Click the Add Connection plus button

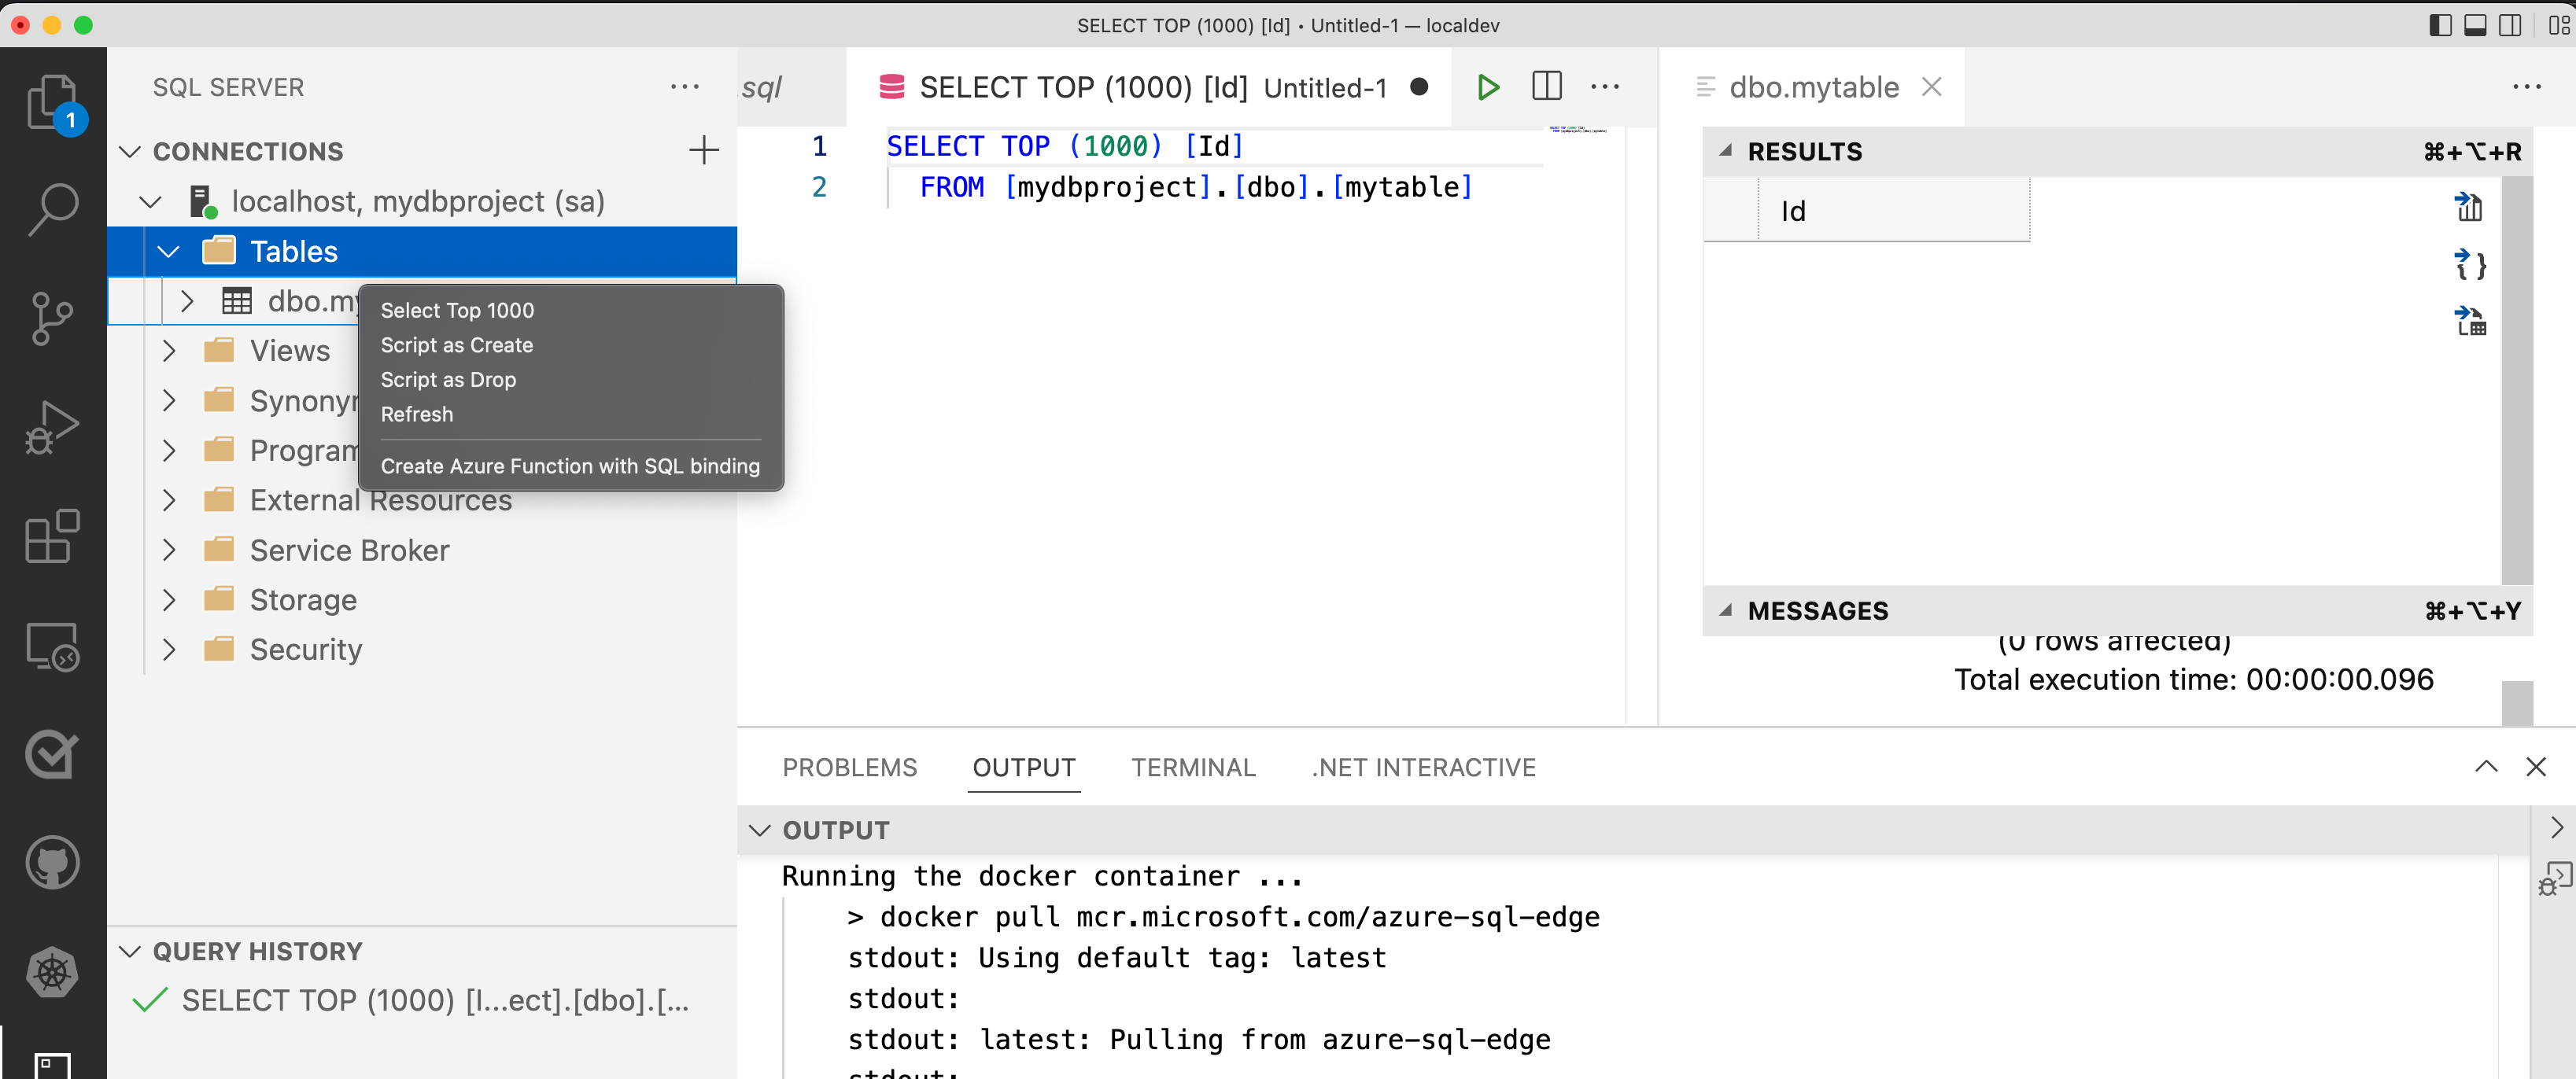click(x=703, y=149)
